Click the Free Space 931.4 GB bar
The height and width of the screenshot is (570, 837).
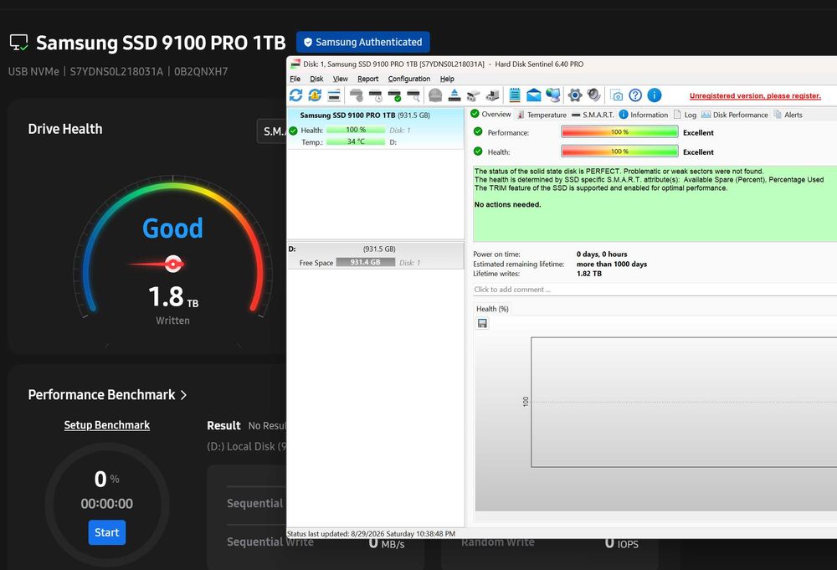point(366,262)
